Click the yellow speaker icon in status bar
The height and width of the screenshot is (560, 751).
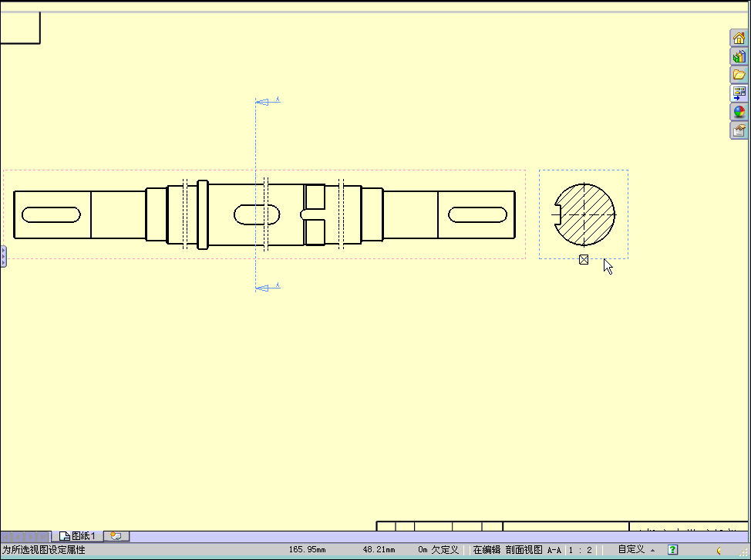(719, 551)
